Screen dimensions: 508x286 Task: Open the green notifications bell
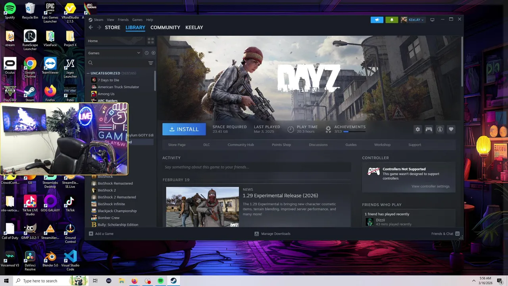point(392,20)
